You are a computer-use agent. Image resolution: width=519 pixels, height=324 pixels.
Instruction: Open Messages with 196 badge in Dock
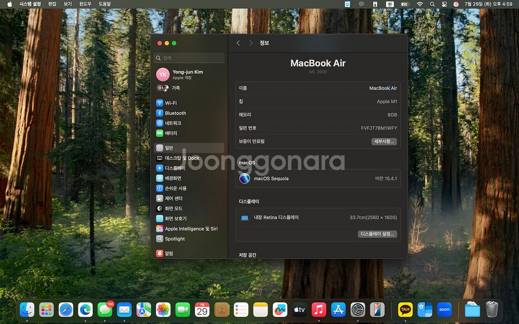pos(105,310)
